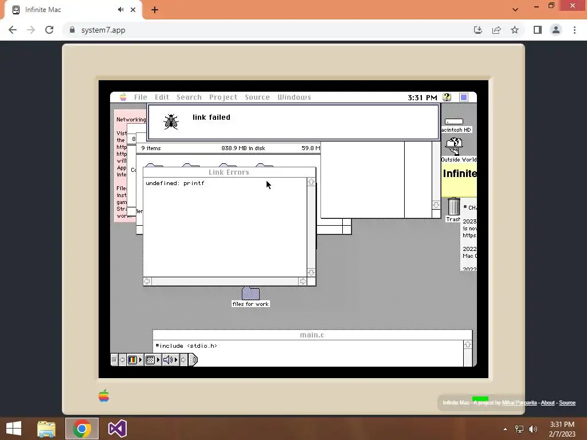This screenshot has height=440, width=587.
Task: Open the application switcher menu icon
Action: coord(463,97)
